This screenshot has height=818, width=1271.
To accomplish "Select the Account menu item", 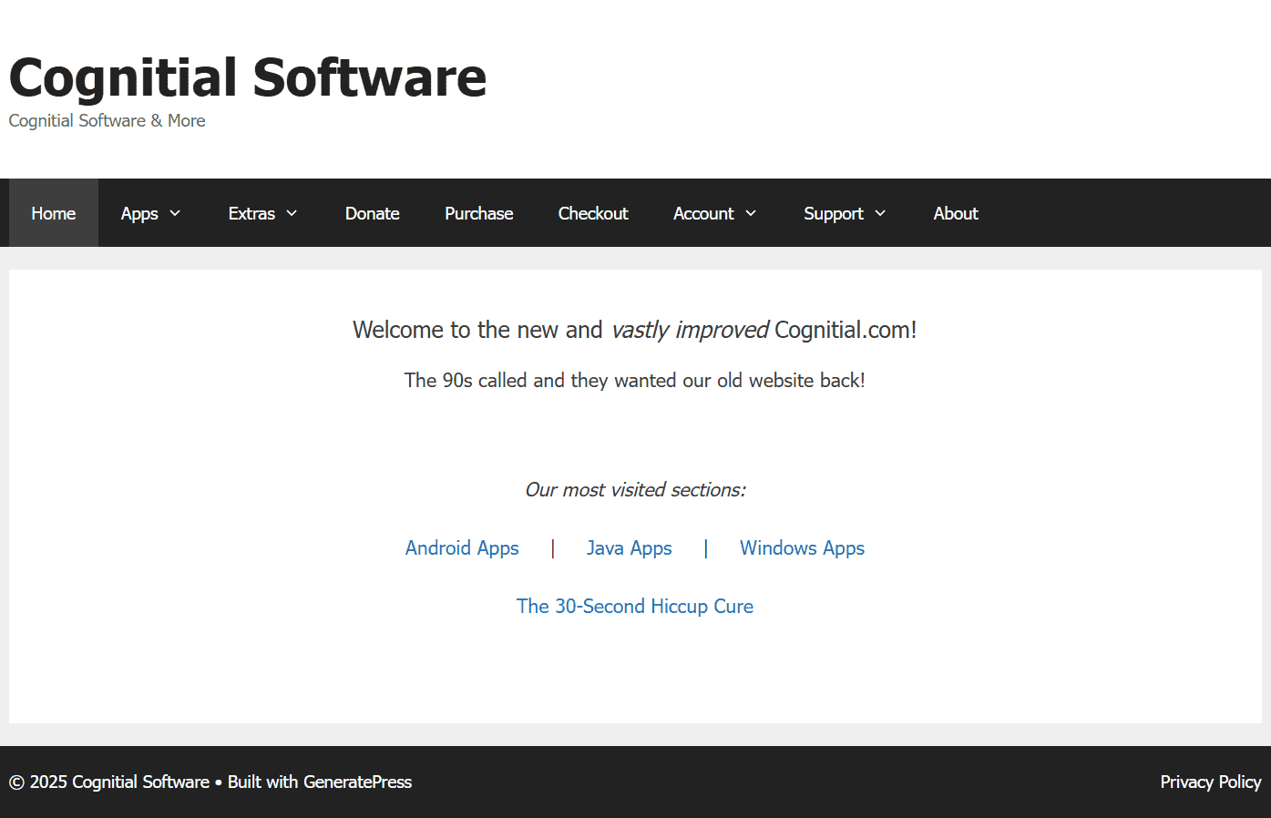I will (703, 213).
